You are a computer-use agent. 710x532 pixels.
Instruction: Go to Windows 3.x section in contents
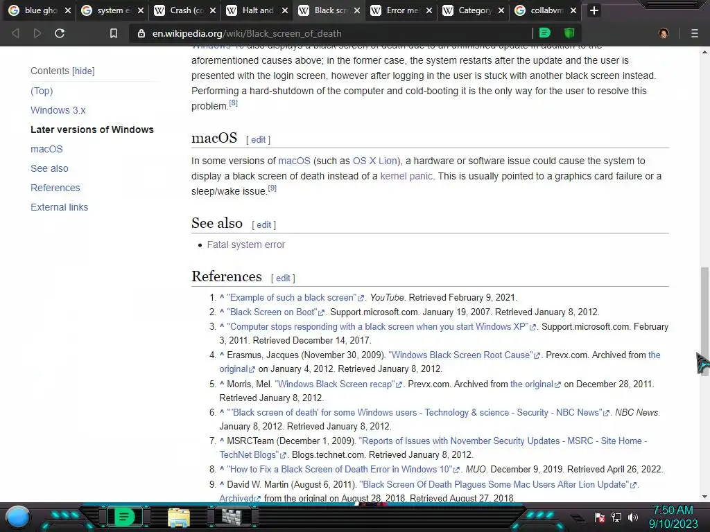58,110
